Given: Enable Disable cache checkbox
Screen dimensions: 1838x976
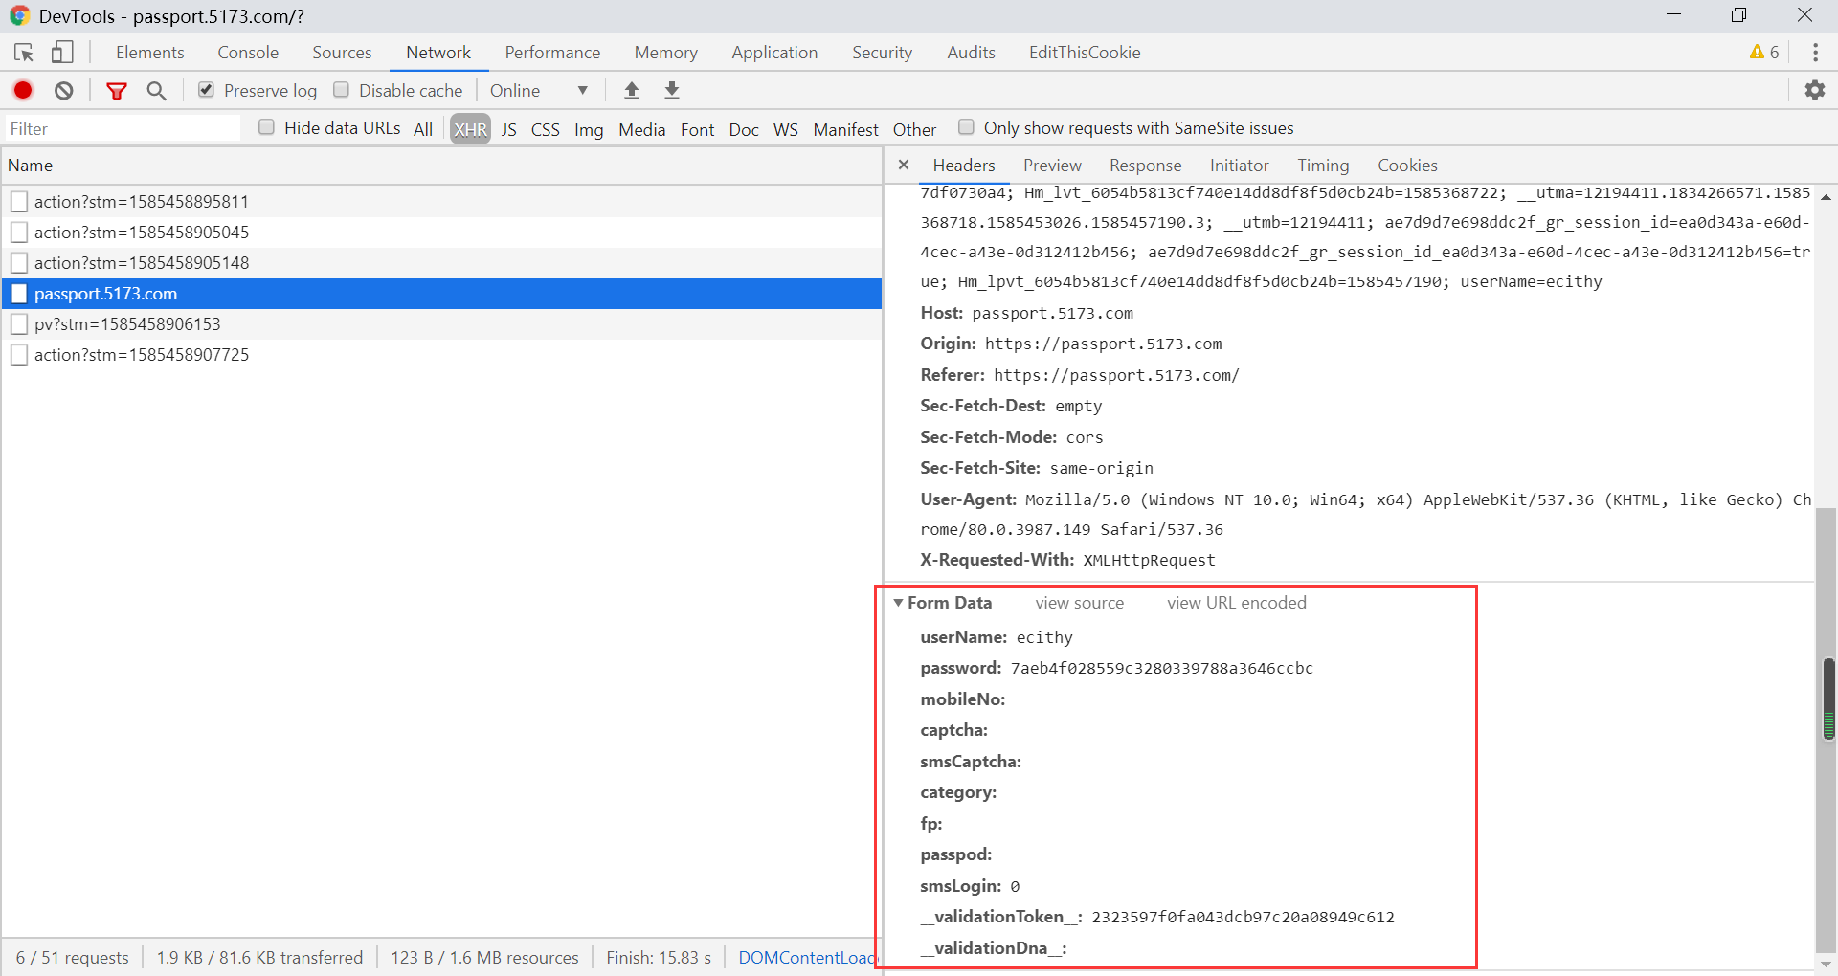Looking at the screenshot, I should point(341,90).
